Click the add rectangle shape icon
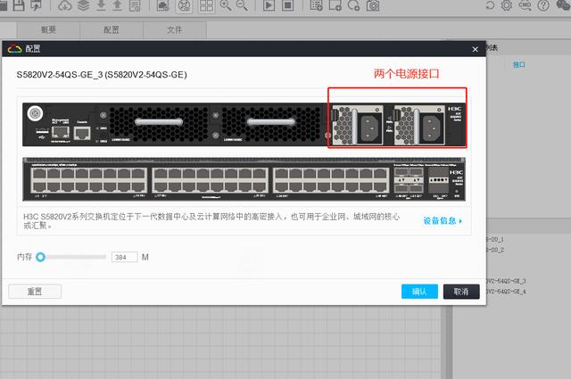The width and height of the screenshot is (571, 379). (335, 5)
